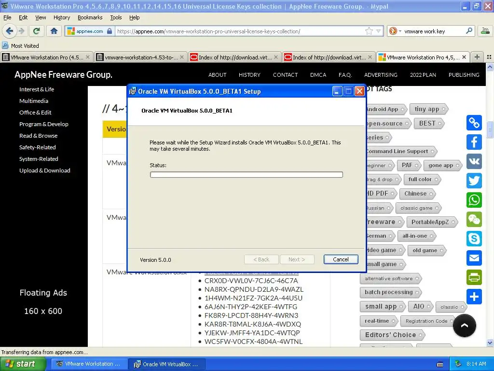Click Cancel in VirtualBox Setup dialog
The height and width of the screenshot is (371, 494).
341,259
